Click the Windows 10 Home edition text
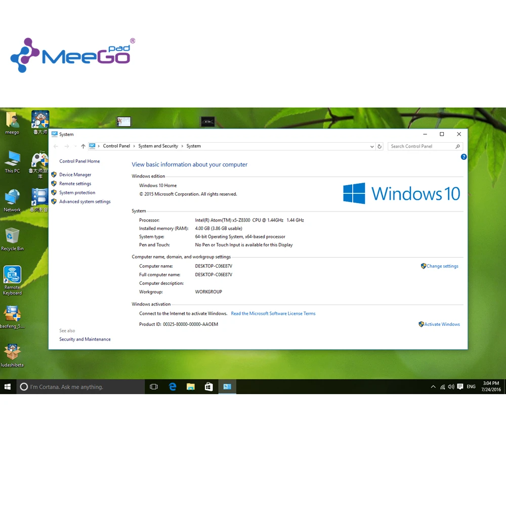 (x=158, y=186)
